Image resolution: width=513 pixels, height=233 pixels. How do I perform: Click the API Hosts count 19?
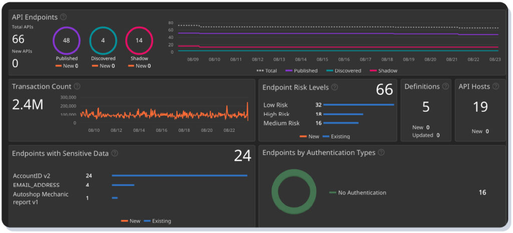[480, 107]
